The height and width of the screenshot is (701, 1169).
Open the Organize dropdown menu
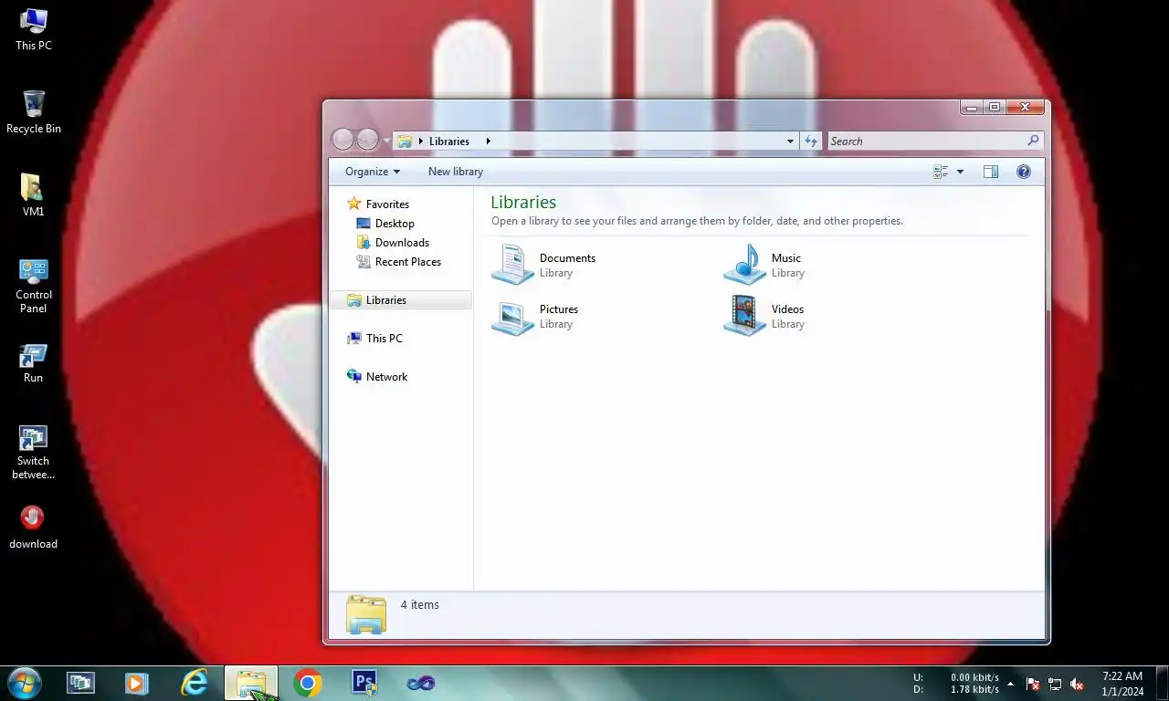[x=373, y=172]
